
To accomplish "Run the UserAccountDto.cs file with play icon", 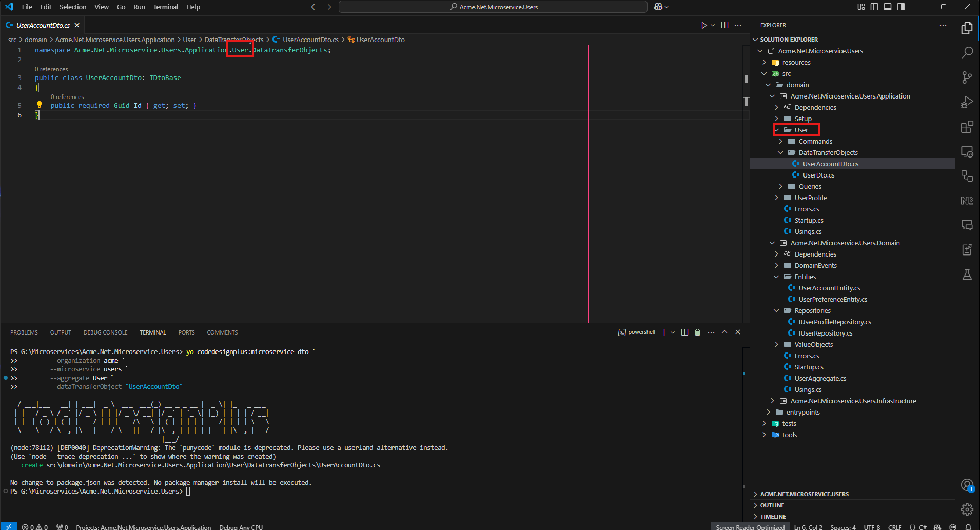I will pos(704,25).
